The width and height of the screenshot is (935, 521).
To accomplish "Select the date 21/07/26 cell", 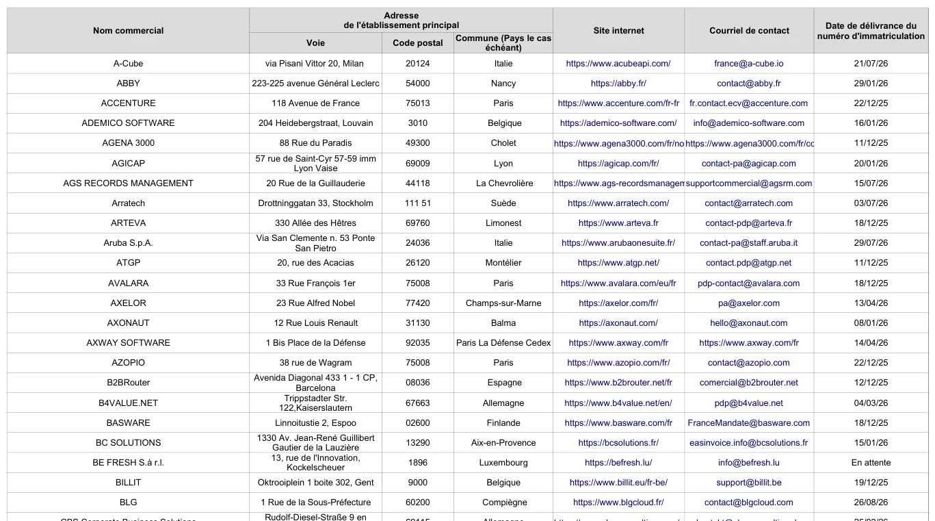I will 871,64.
